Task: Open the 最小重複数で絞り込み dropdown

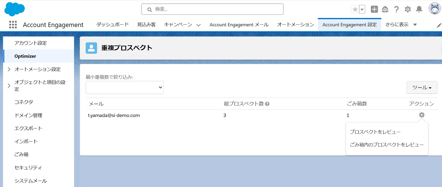Action: point(124,87)
